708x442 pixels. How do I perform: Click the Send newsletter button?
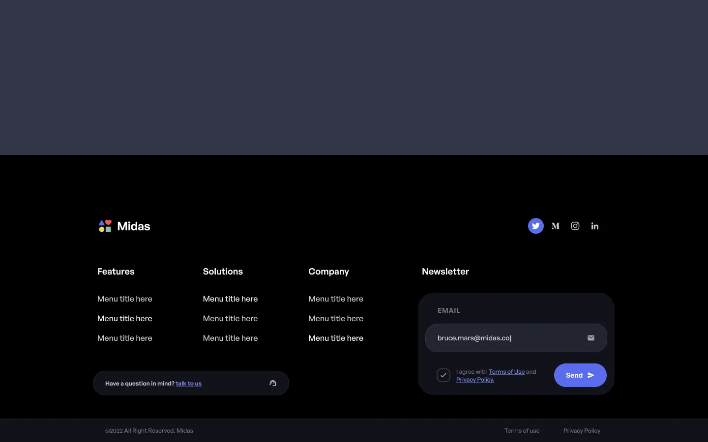pyautogui.click(x=580, y=375)
